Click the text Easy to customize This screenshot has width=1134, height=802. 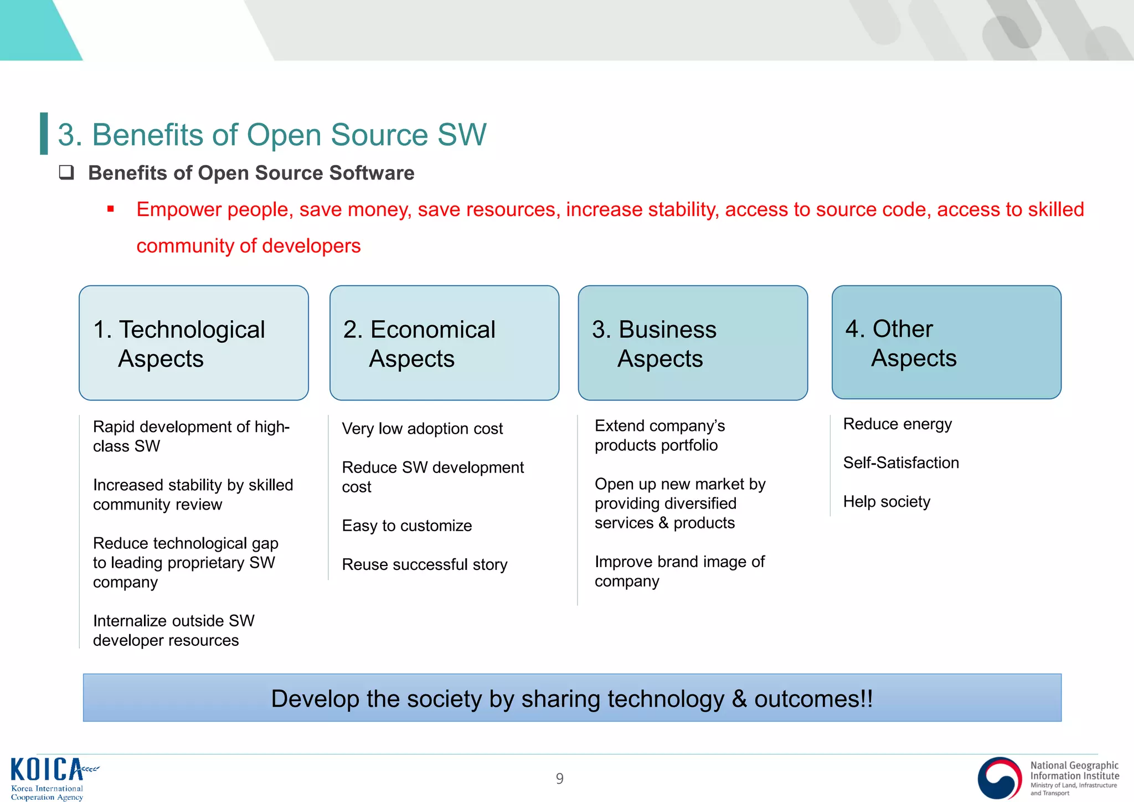(x=406, y=526)
